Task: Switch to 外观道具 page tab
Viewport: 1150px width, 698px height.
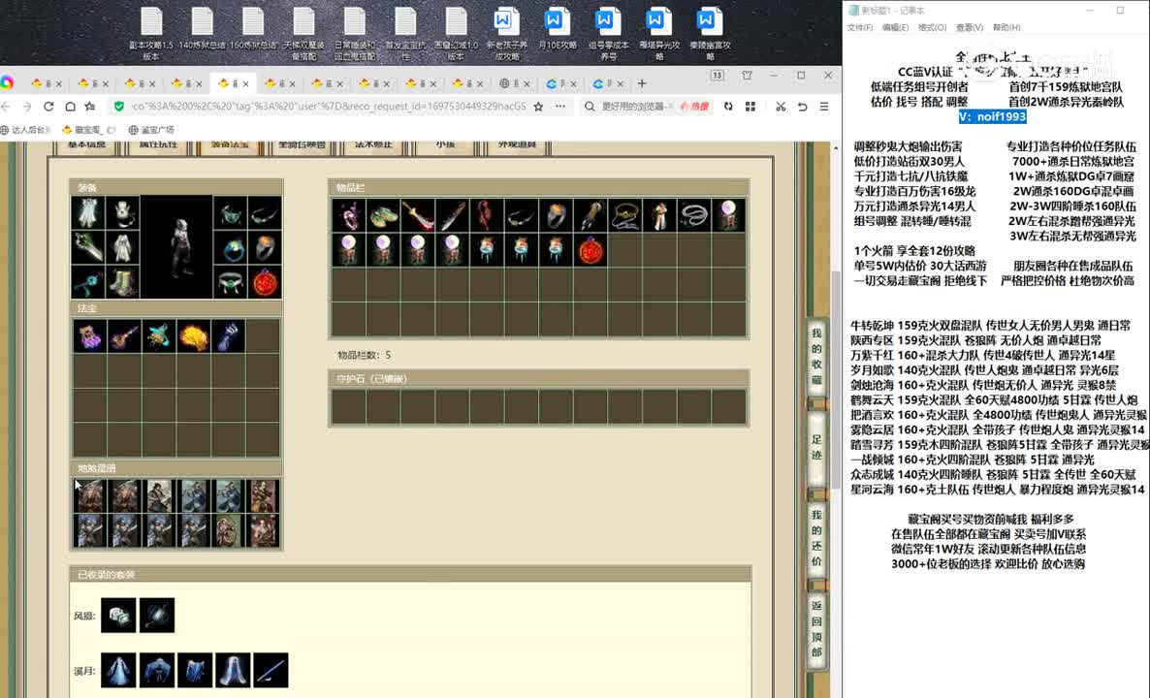Action: pyautogui.click(x=517, y=147)
